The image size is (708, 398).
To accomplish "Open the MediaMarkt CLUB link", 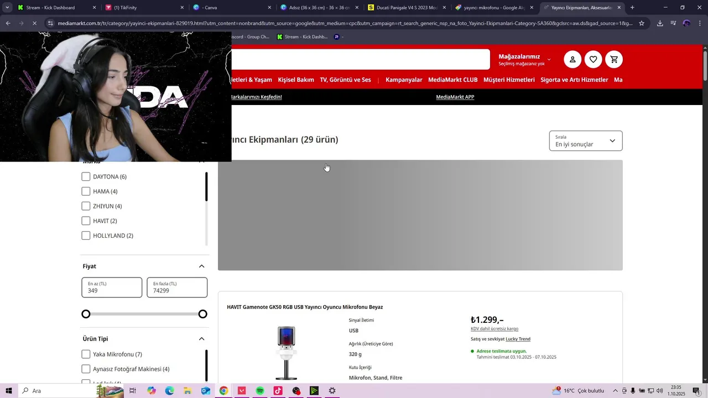I will coord(452,80).
